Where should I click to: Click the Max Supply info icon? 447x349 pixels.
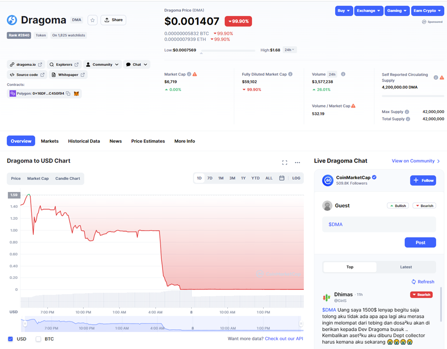pos(407,112)
